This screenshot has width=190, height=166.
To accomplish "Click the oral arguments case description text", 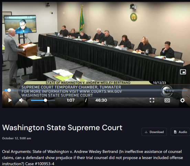I will 93,158.
